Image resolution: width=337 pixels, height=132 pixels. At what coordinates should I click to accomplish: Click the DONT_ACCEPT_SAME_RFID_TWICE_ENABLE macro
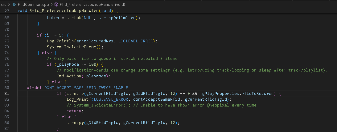[x=86, y=88]
